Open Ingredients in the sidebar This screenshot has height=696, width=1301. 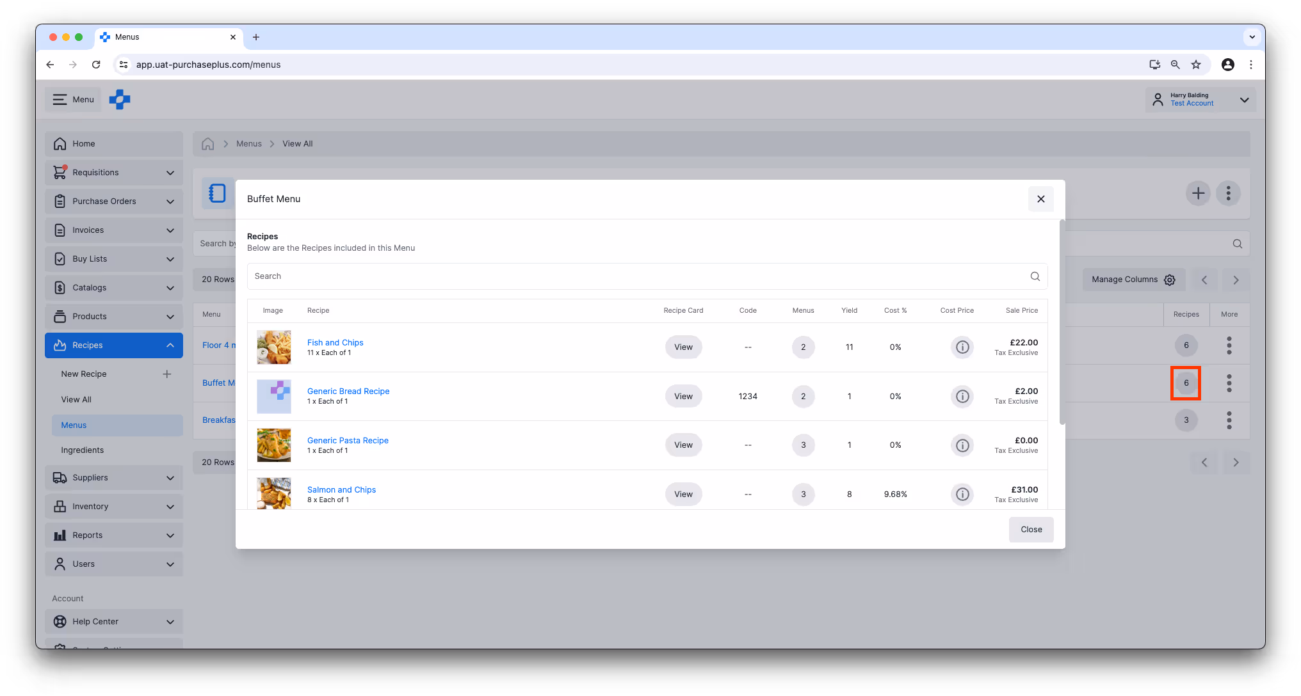tap(83, 450)
